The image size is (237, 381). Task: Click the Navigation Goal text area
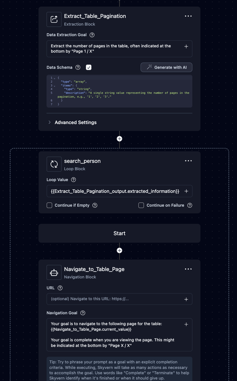coord(115,335)
